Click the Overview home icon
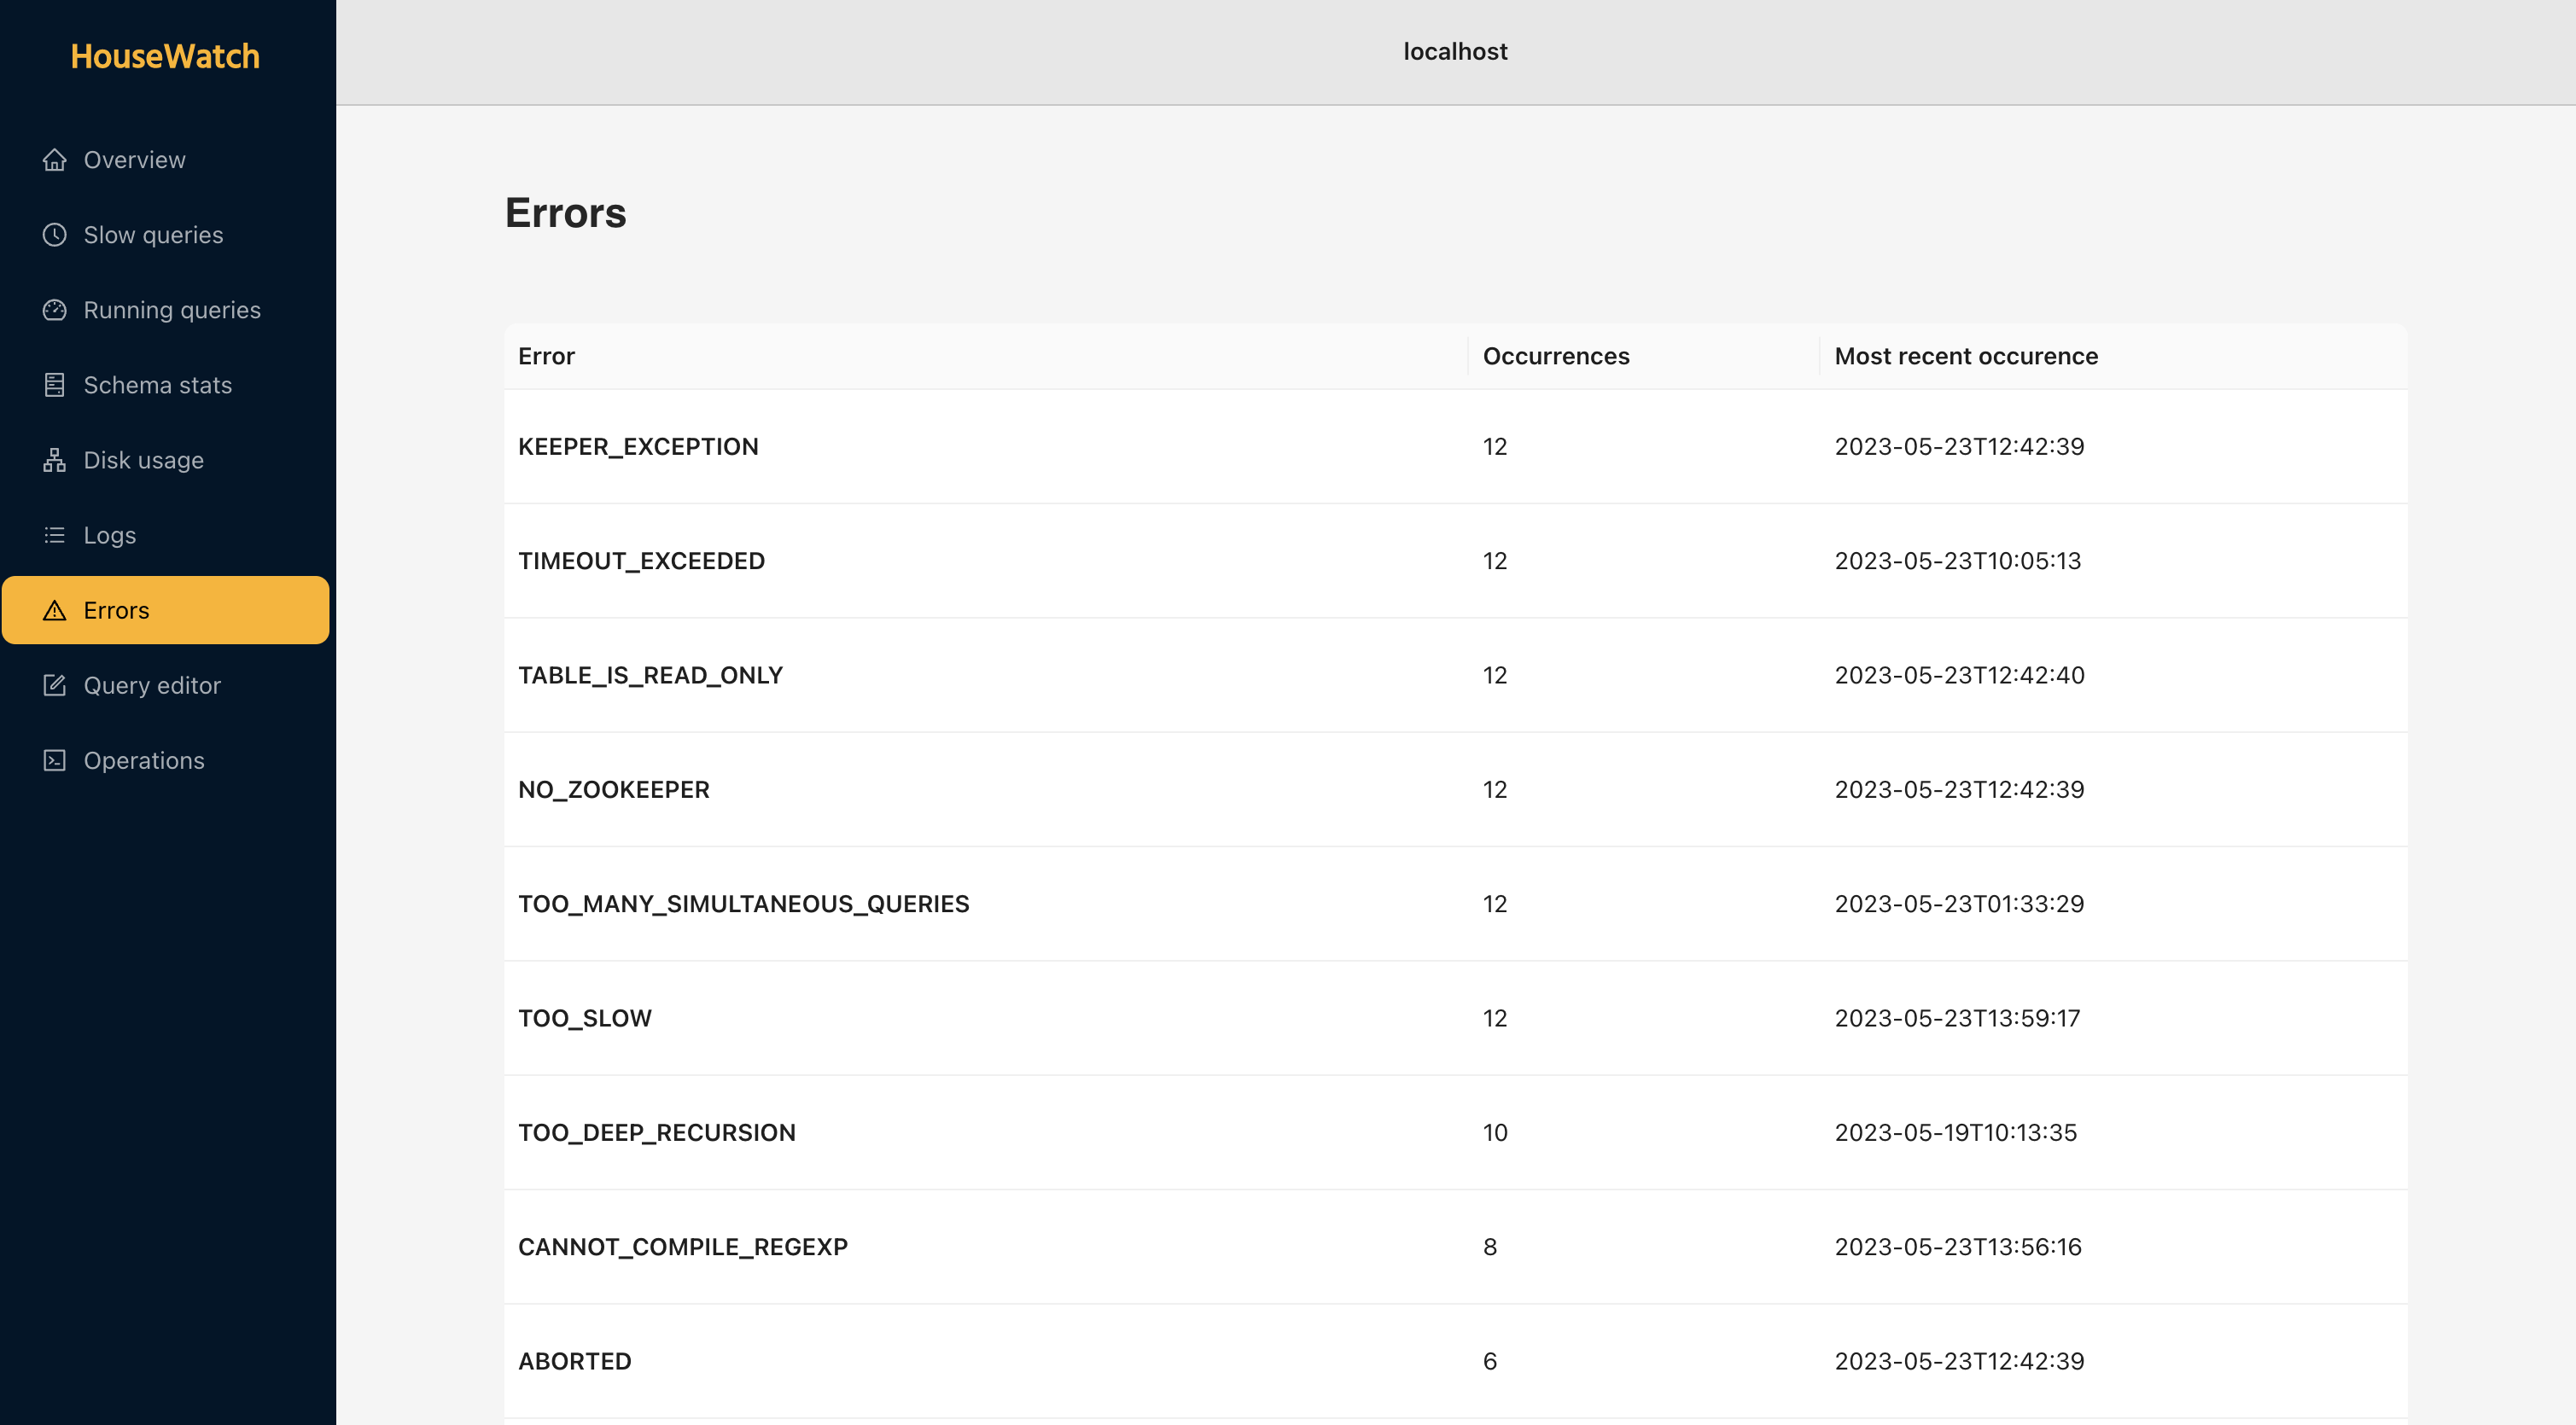2576x1425 pixels. pos(54,160)
